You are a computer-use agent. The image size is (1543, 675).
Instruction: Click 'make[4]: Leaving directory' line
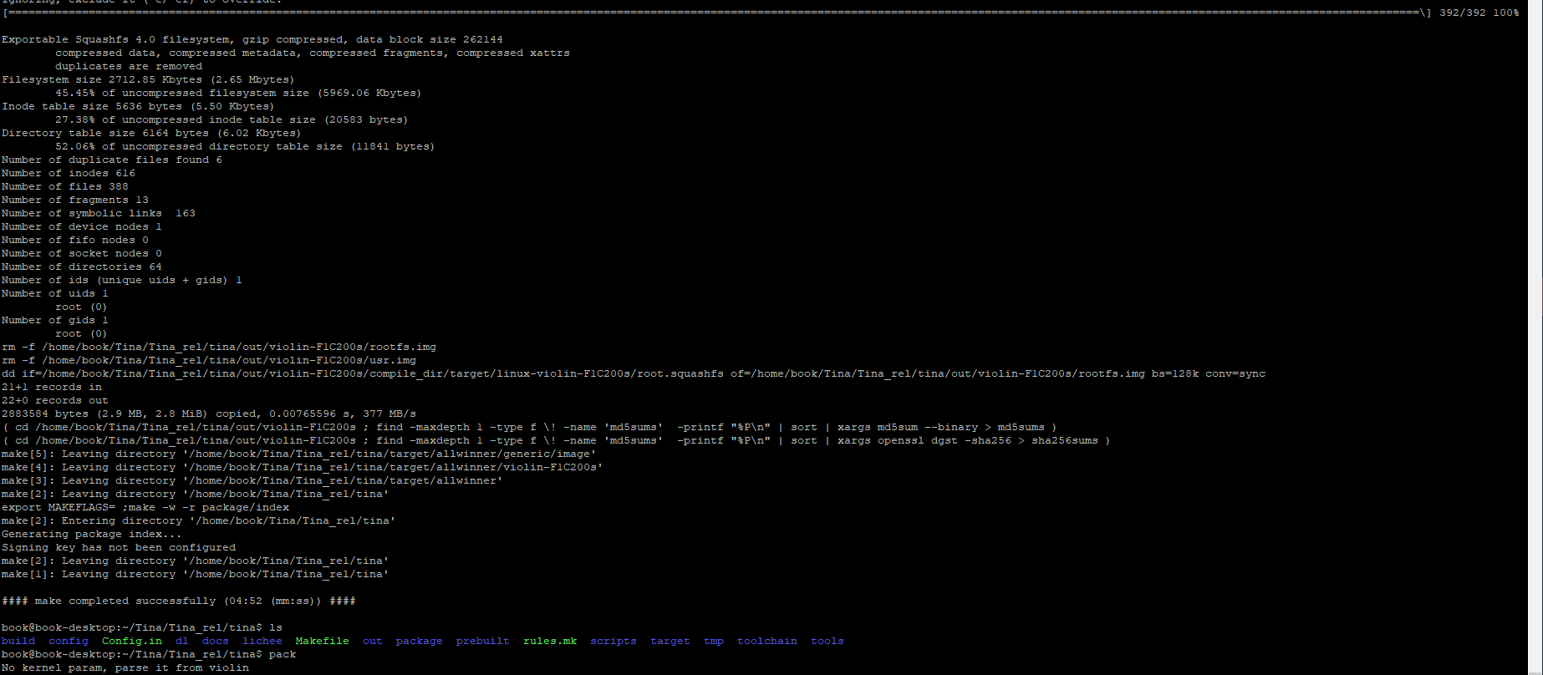303,467
